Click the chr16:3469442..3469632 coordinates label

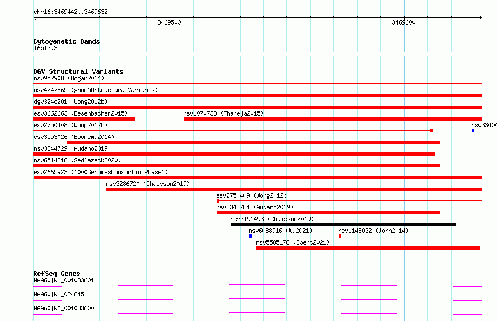click(x=71, y=12)
